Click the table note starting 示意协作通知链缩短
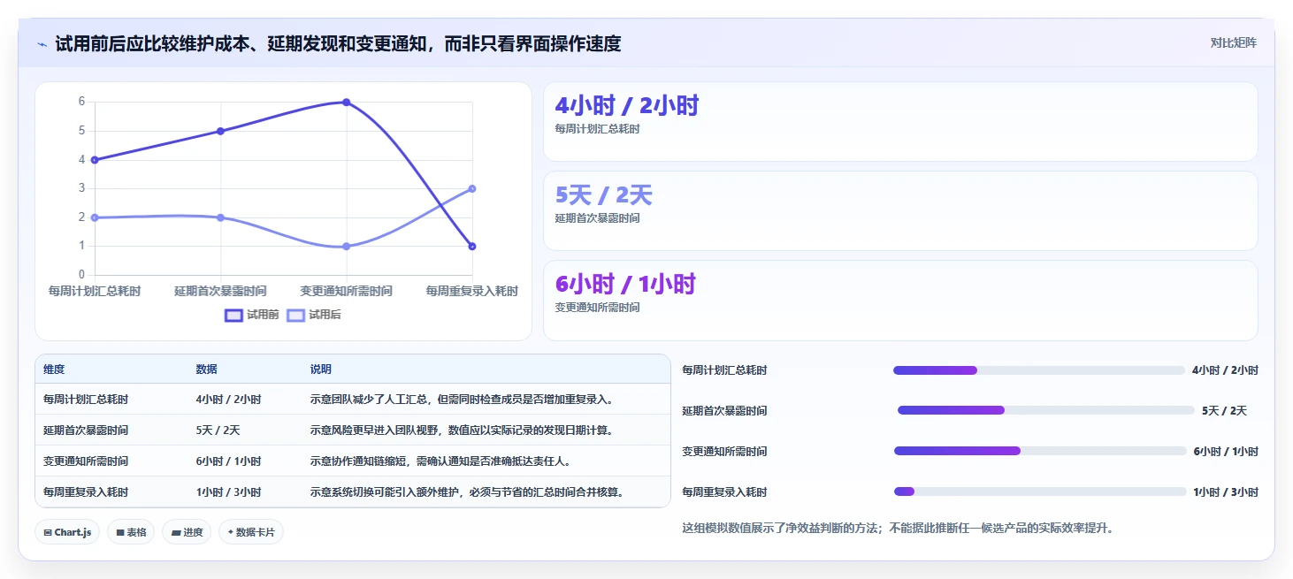 pyautogui.click(x=440, y=461)
